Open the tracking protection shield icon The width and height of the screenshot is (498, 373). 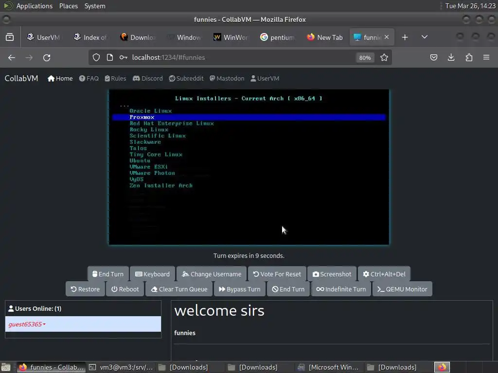point(96,57)
